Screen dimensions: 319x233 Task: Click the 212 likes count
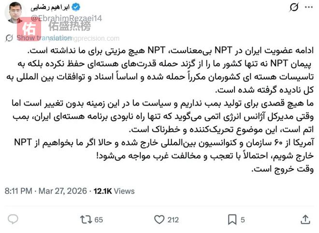pos(173,220)
